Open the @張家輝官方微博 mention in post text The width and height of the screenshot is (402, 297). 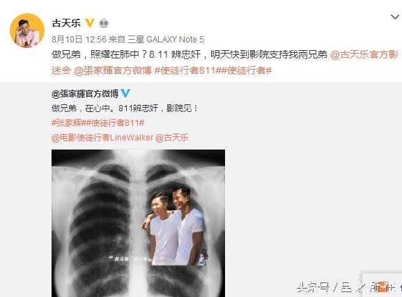pyautogui.click(x=113, y=70)
